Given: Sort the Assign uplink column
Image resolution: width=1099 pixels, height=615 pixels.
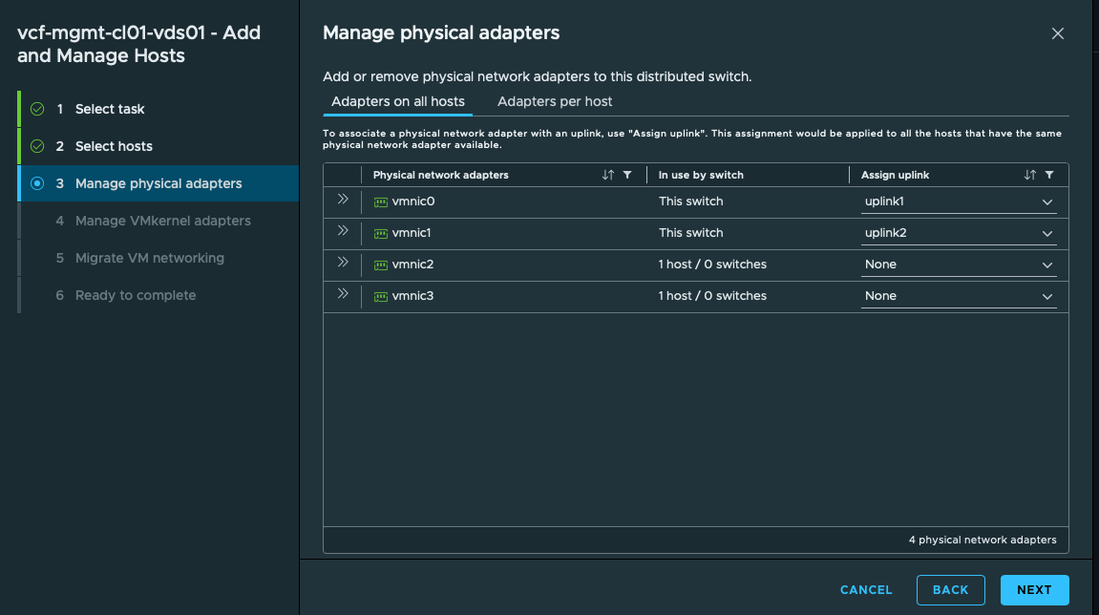Looking at the screenshot, I should pyautogui.click(x=1029, y=176).
